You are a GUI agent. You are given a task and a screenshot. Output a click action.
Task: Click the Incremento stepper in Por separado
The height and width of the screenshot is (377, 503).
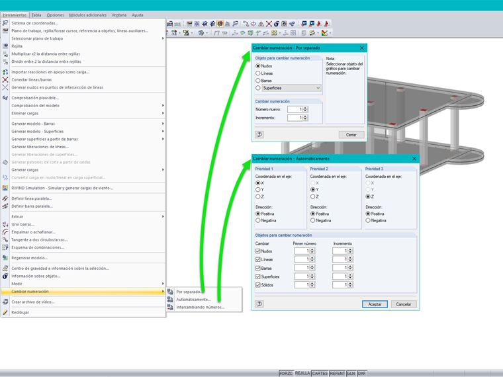tap(305, 118)
